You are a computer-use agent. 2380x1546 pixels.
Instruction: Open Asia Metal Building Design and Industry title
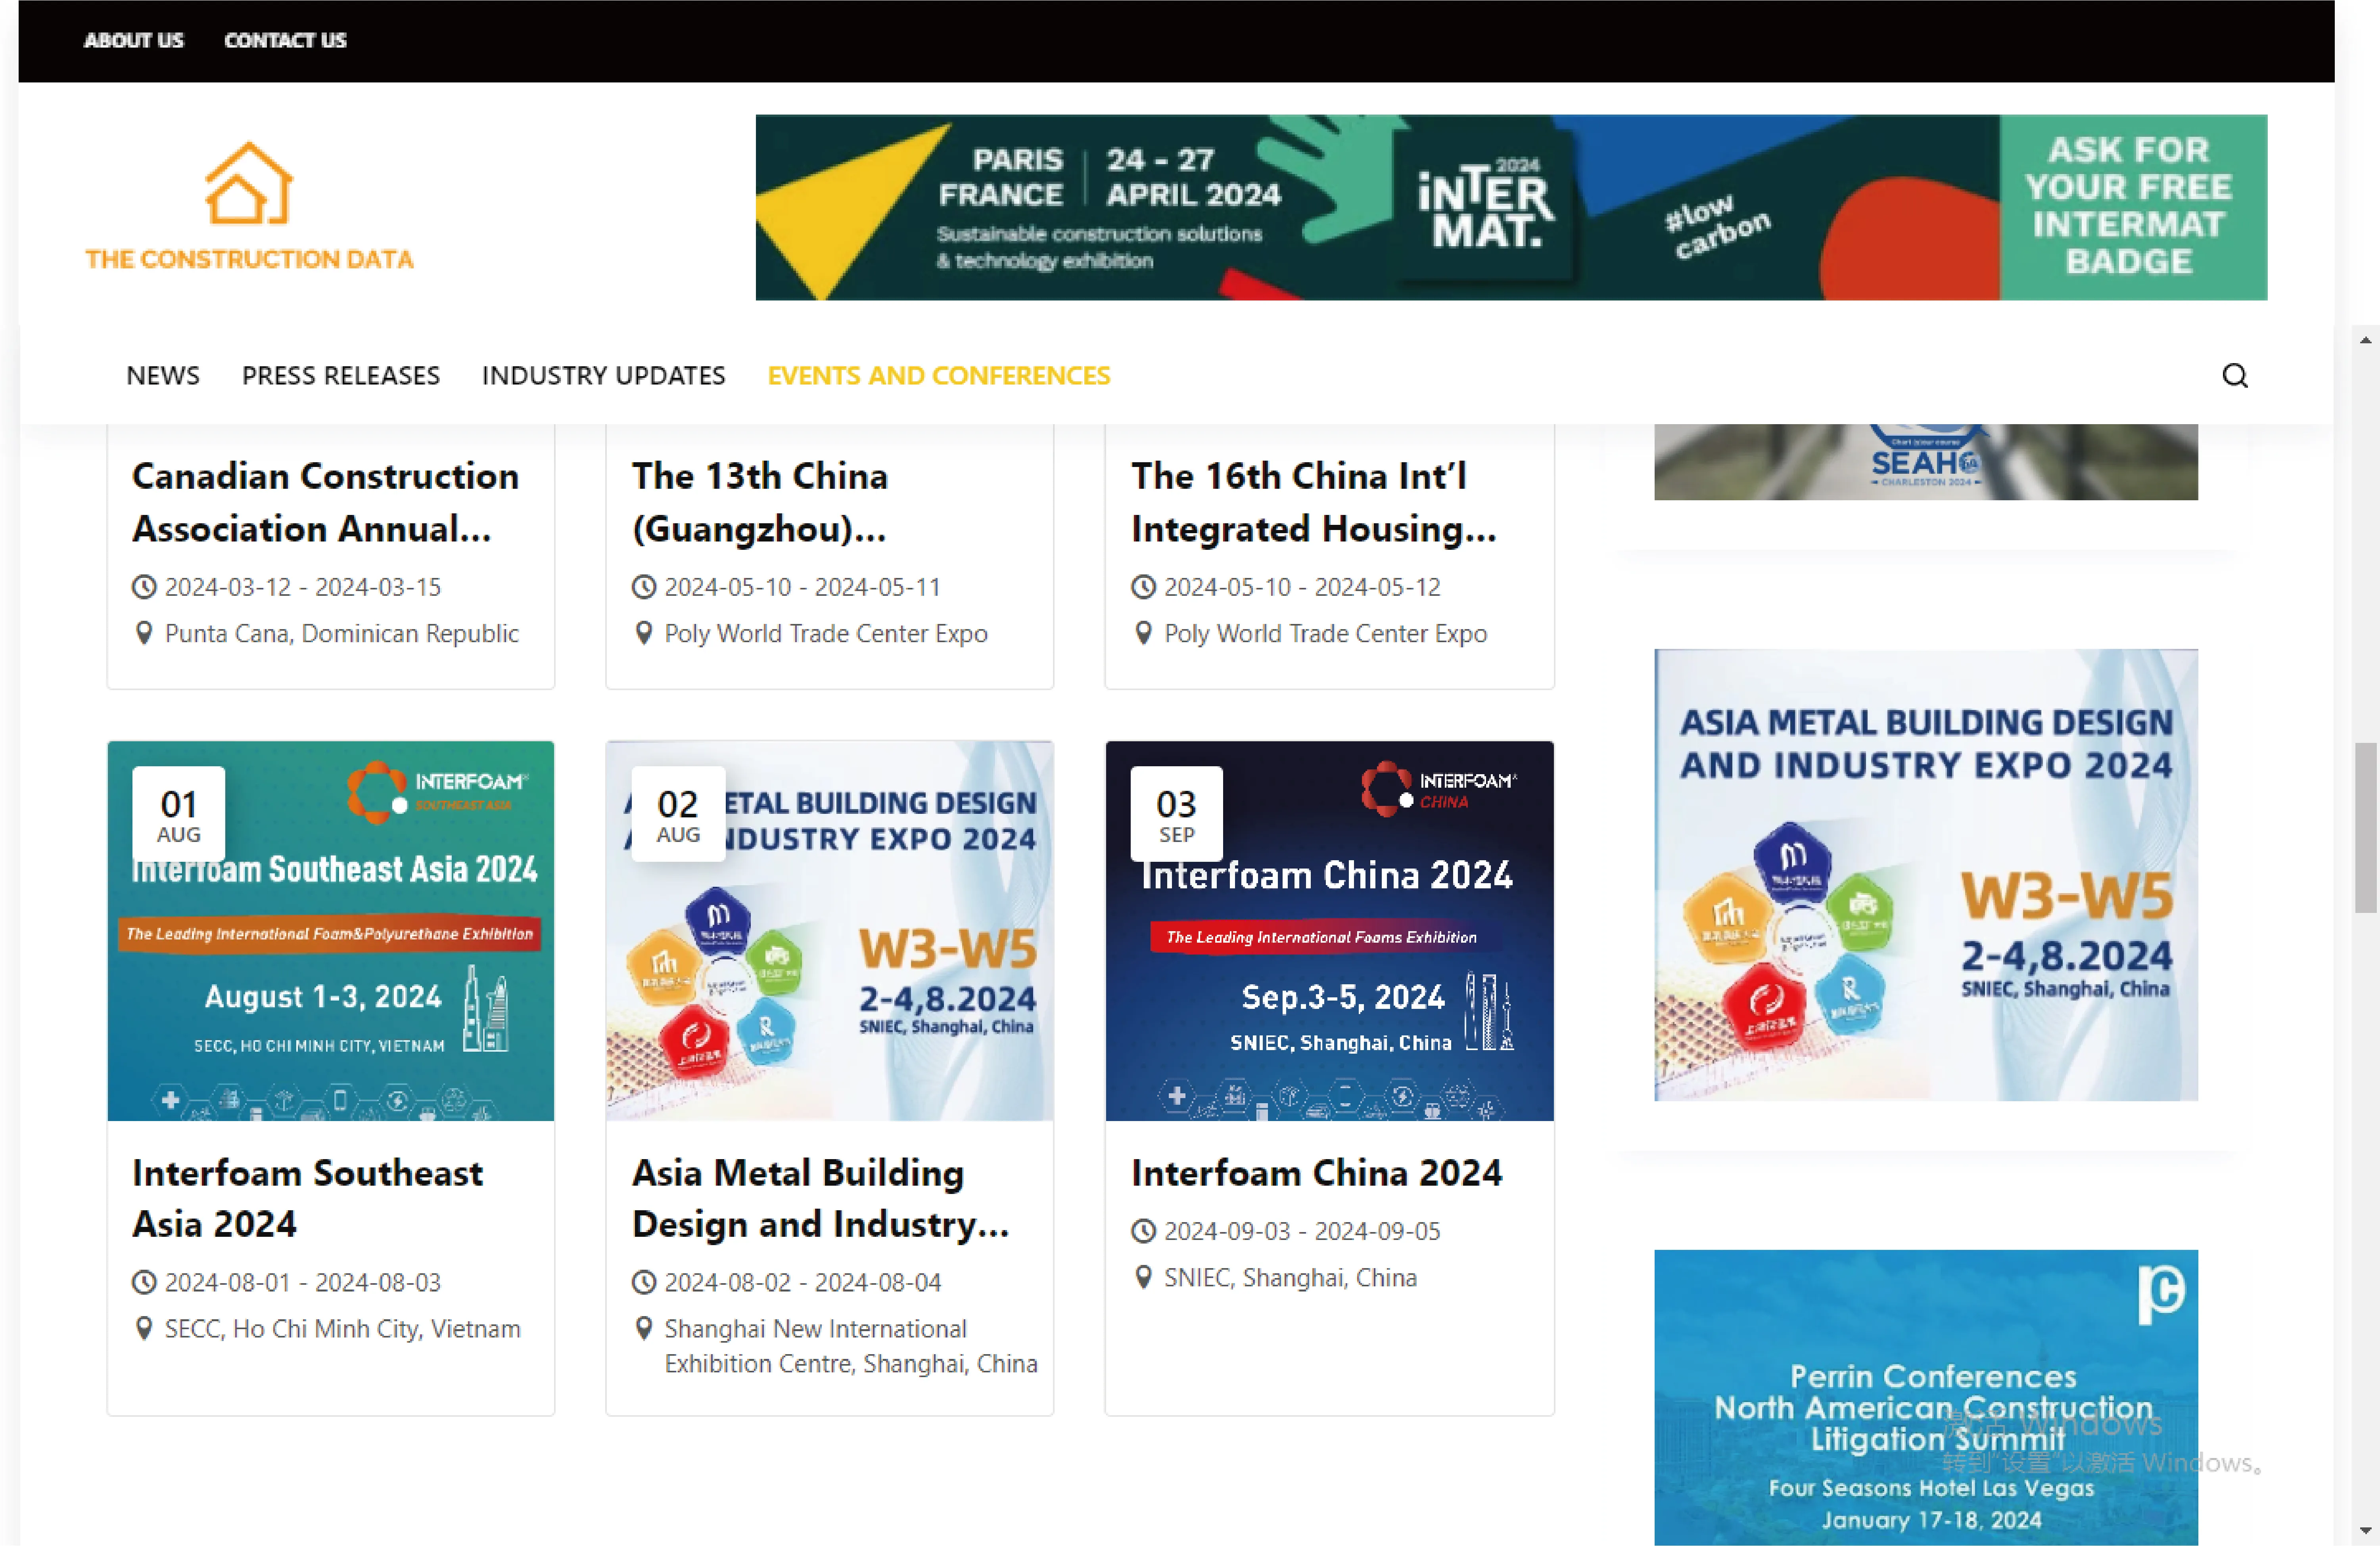pyautogui.click(x=821, y=1198)
